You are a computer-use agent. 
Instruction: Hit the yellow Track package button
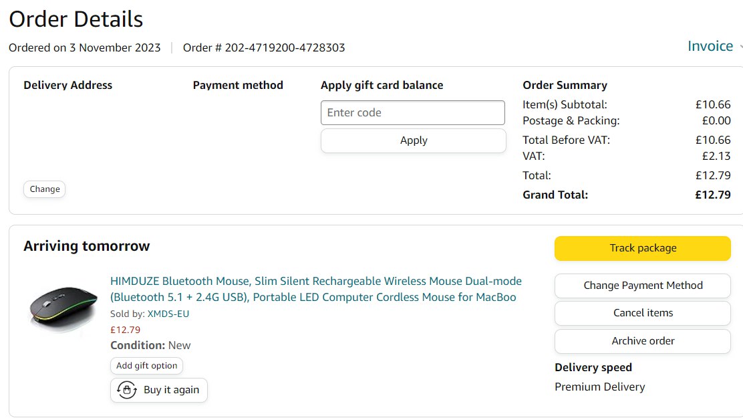pos(642,248)
